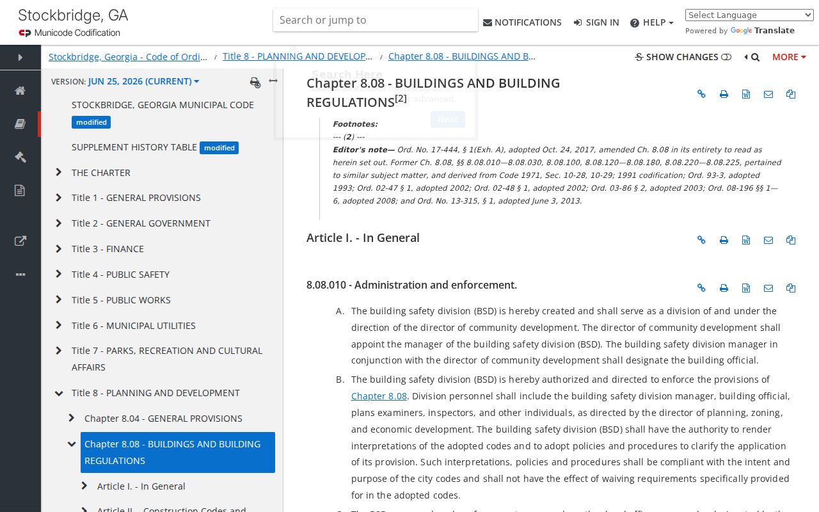Image resolution: width=819 pixels, height=512 pixels.
Task: Toggle the Show Changes switch
Action: tap(726, 57)
